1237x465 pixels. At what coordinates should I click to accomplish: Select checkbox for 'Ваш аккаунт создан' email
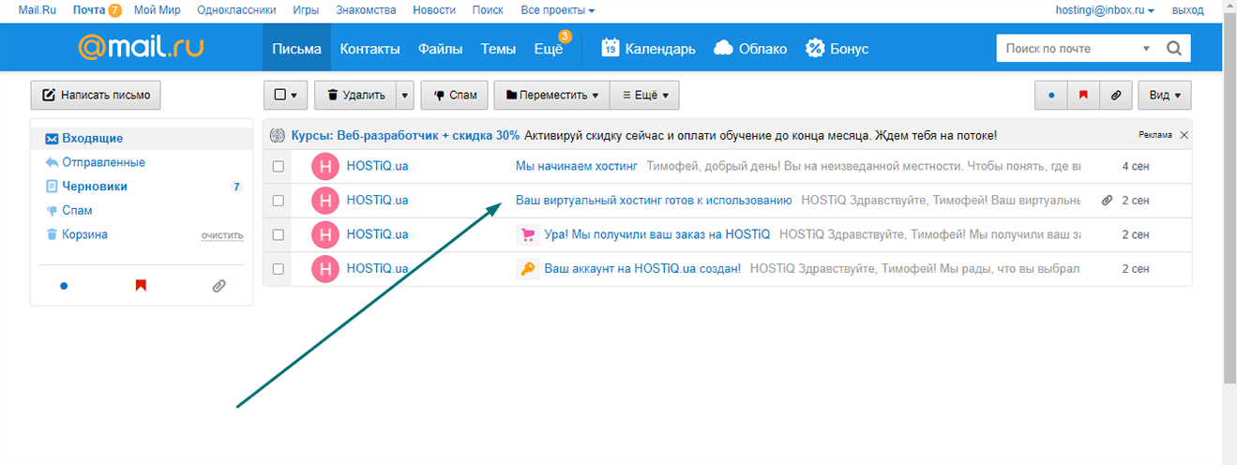(x=278, y=269)
